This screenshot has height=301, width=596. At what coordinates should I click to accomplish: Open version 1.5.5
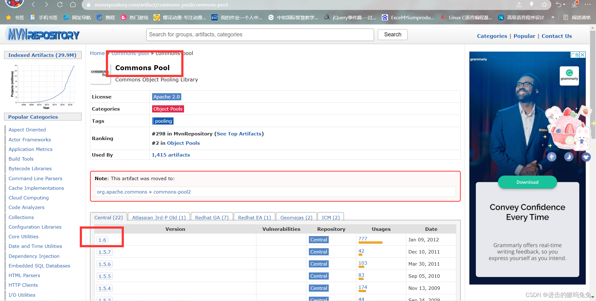105,276
